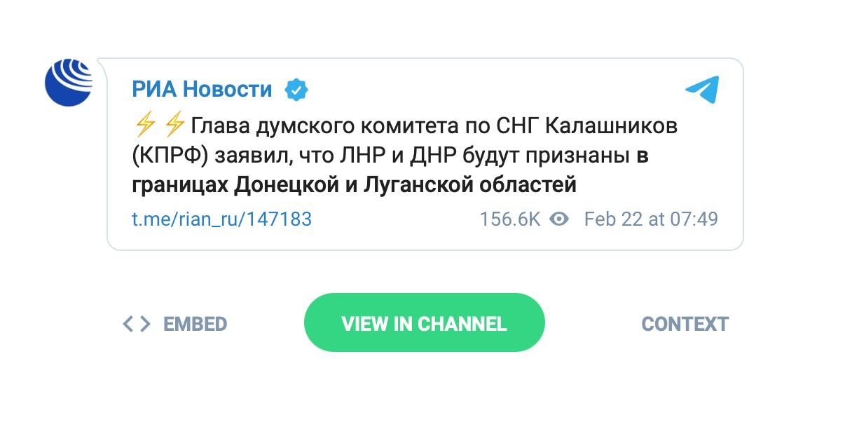Click the eye views icon
This screenshot has height=443, width=859.
pos(559,219)
